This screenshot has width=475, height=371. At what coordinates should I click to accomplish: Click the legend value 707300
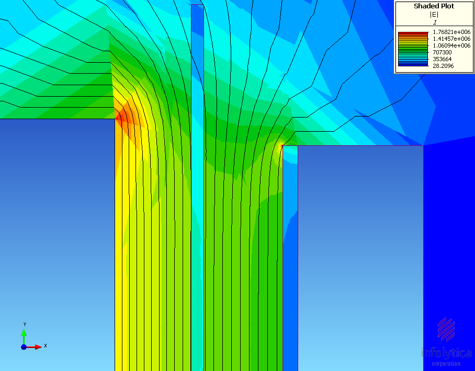[x=443, y=52]
